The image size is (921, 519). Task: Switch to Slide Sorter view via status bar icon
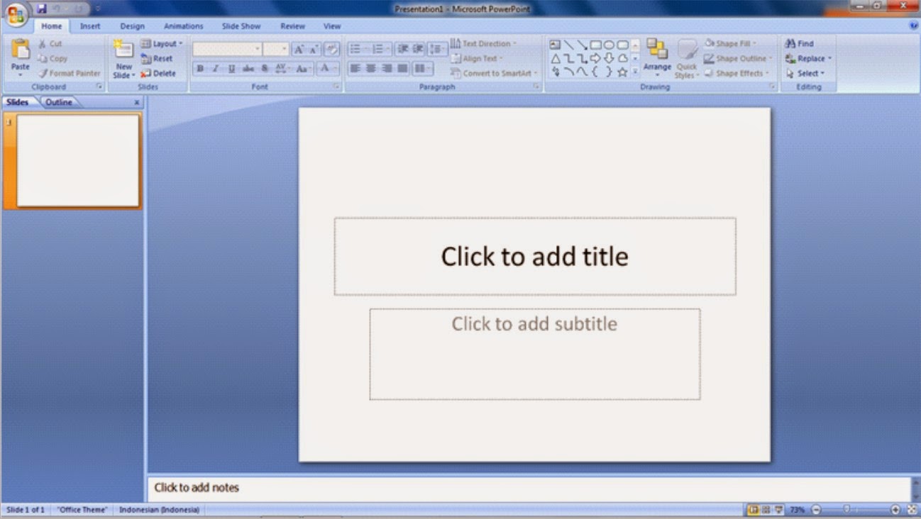(x=765, y=509)
